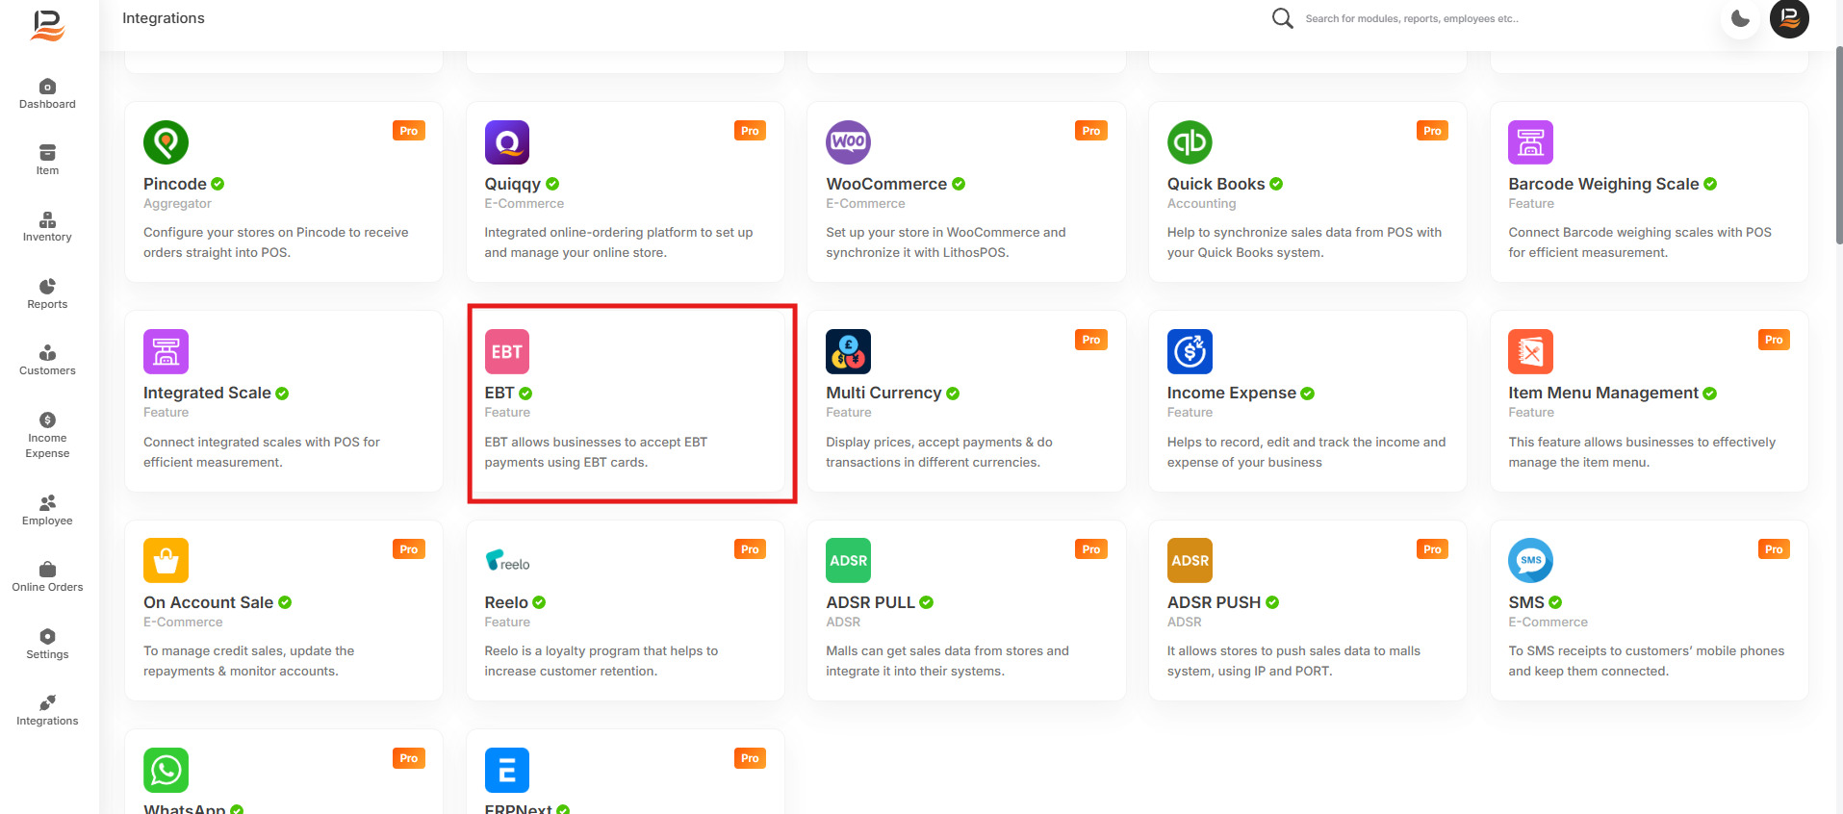Click the LithosPOS logo at top left

tap(47, 25)
